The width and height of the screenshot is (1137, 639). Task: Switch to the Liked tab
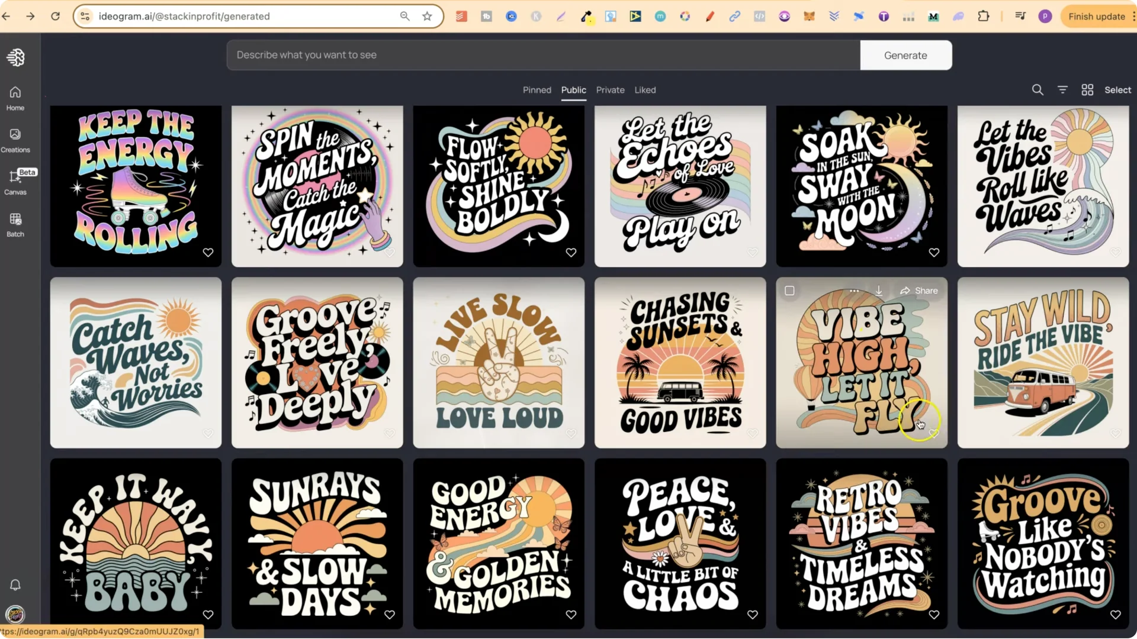pyautogui.click(x=645, y=90)
